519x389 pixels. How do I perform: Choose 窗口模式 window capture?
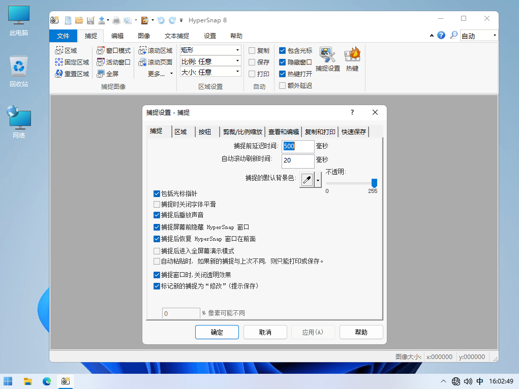coord(113,51)
